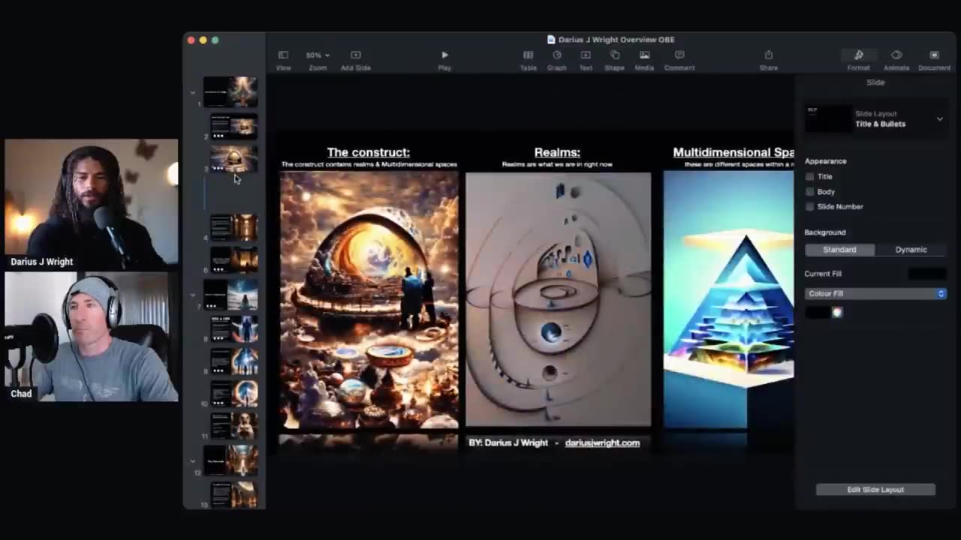The width and height of the screenshot is (961, 540).
Task: Play the slideshow
Action: pos(444,55)
